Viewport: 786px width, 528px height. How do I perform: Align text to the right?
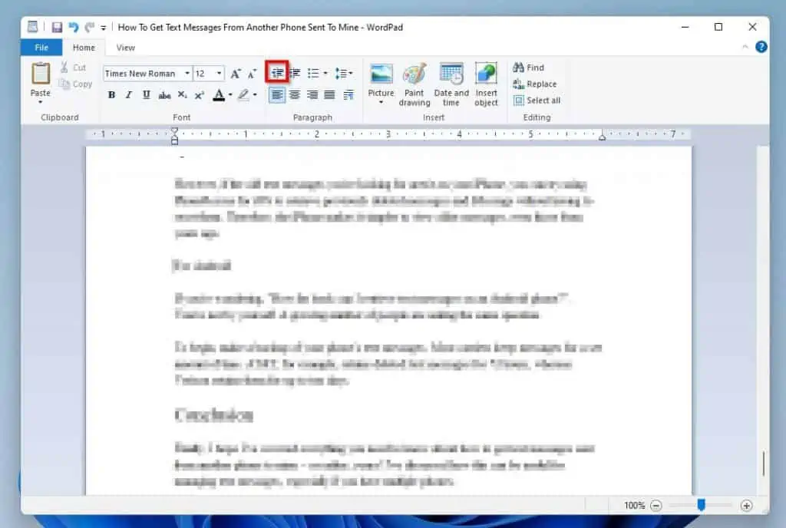point(312,94)
